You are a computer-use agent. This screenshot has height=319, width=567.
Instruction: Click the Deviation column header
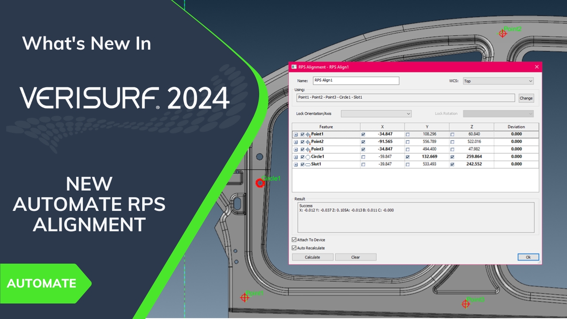tap(516, 127)
